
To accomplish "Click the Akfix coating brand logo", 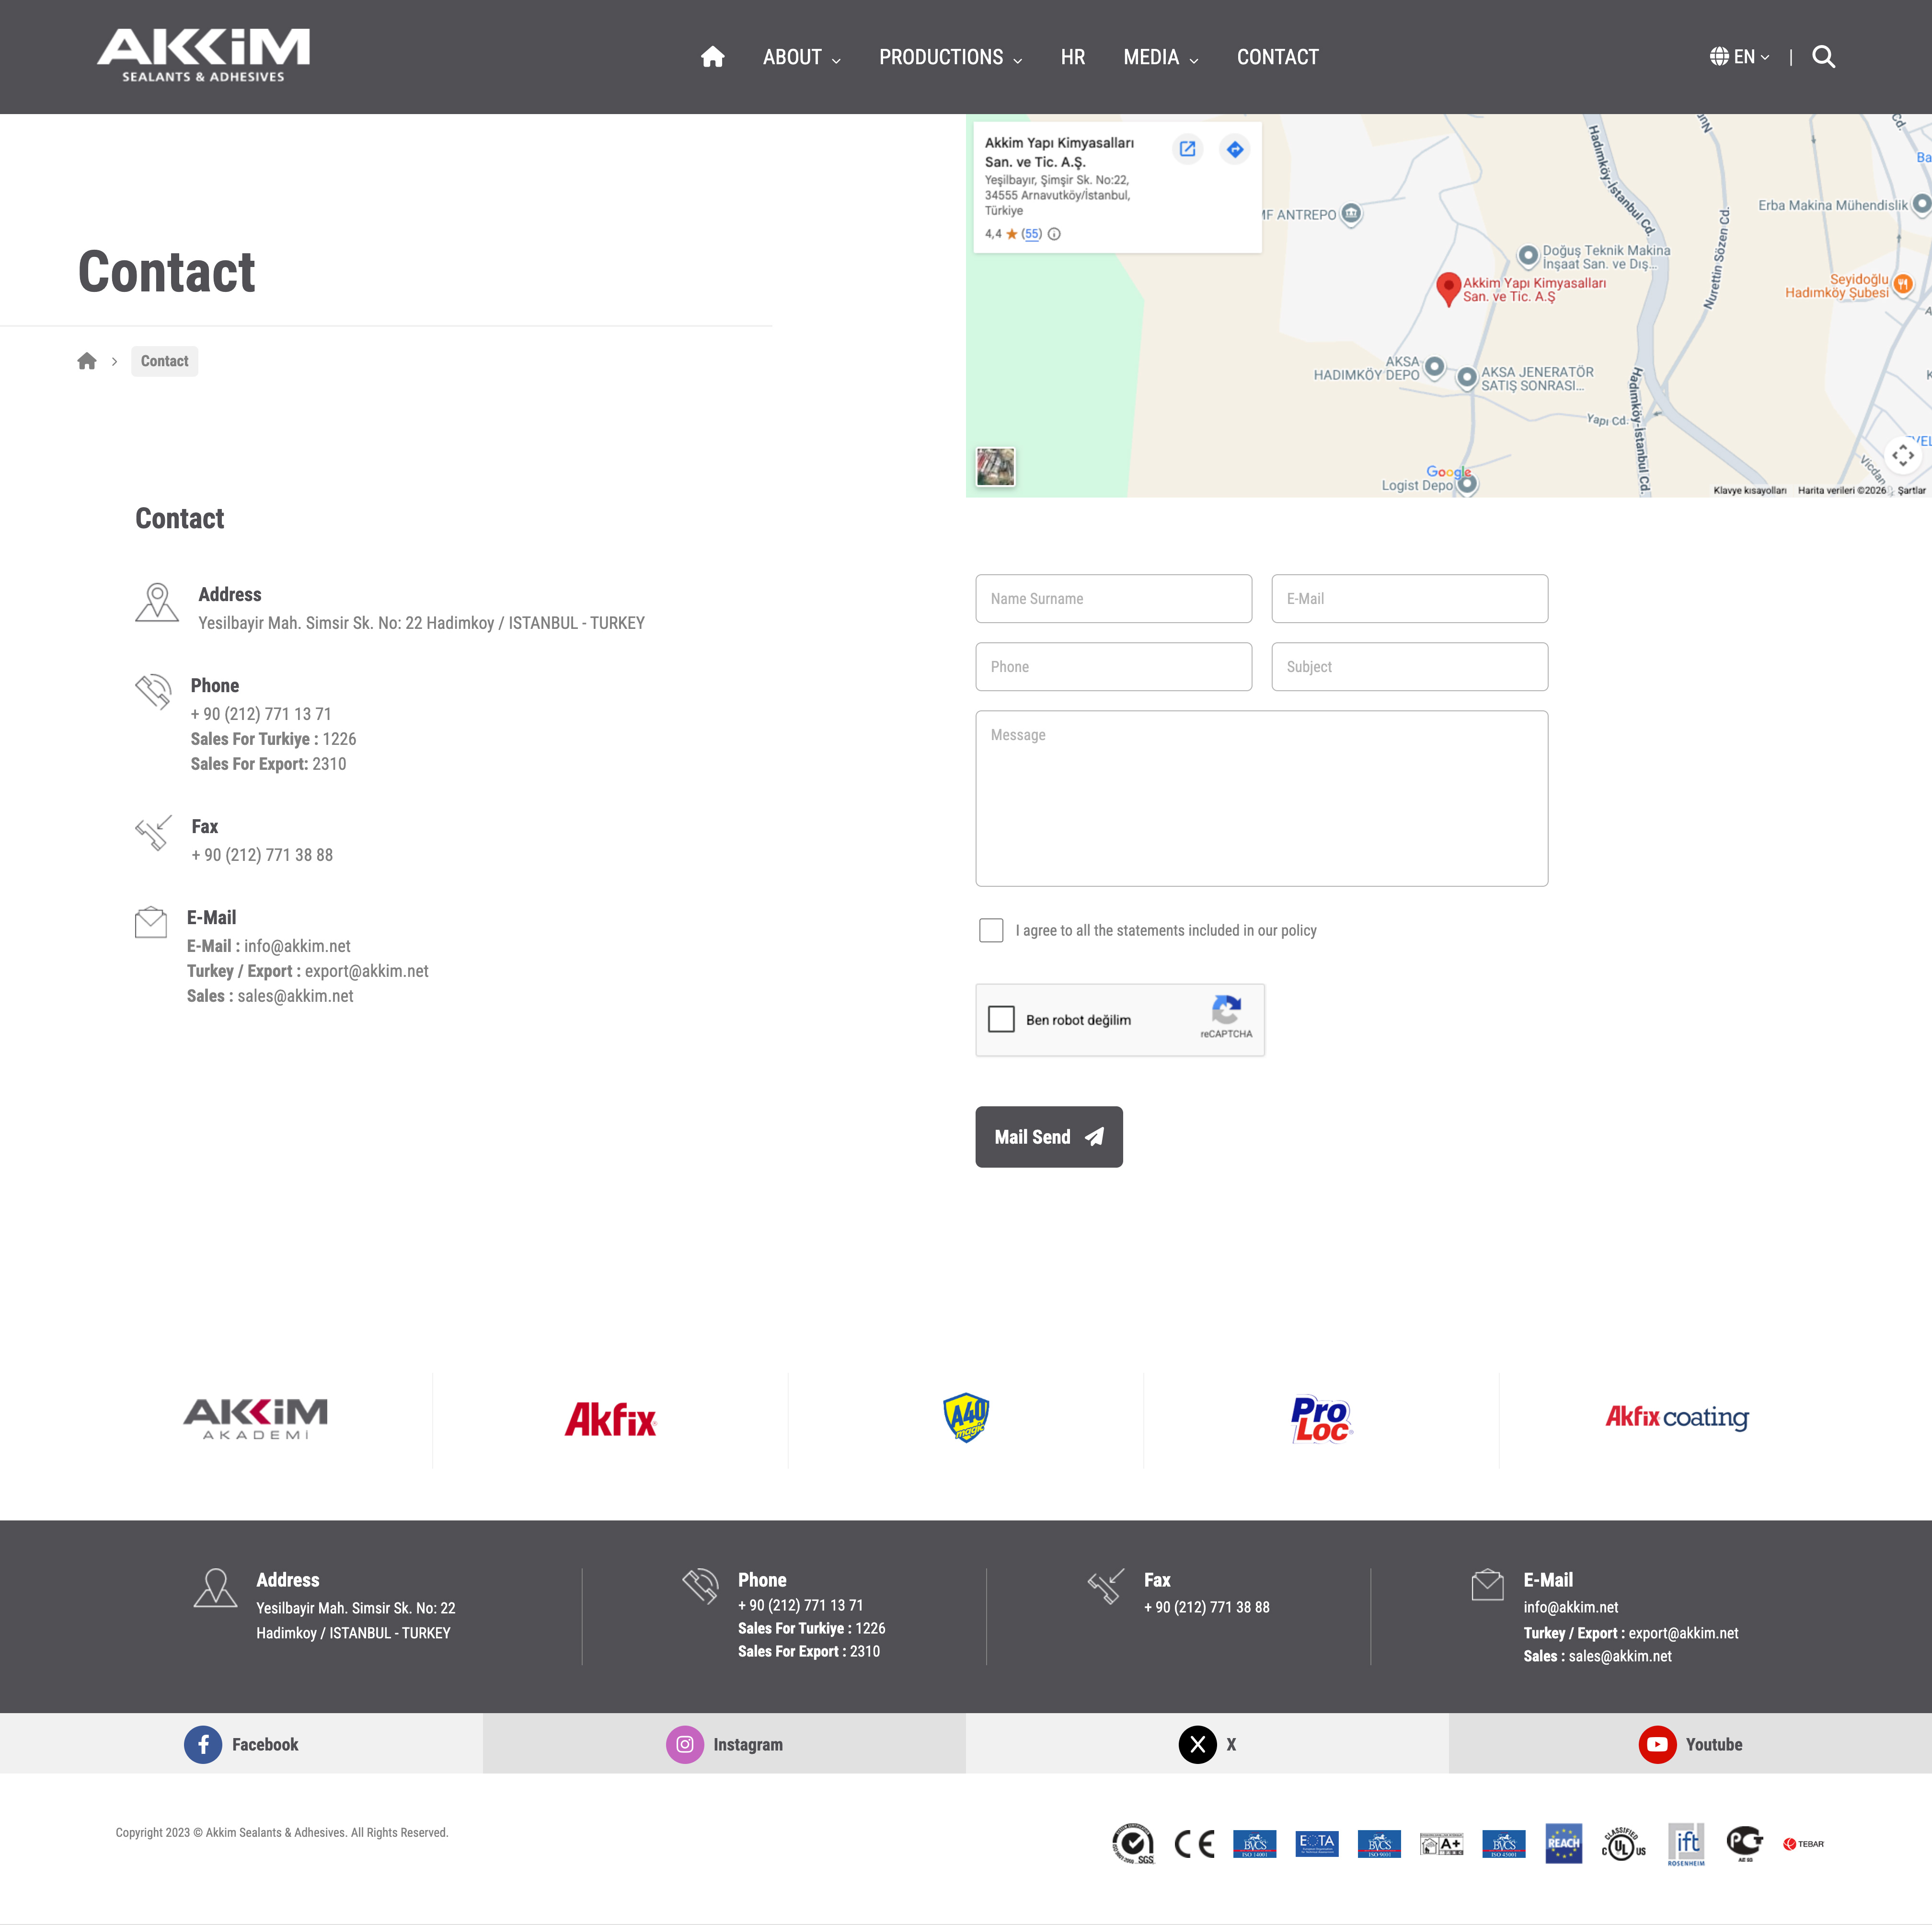I will [1677, 1417].
